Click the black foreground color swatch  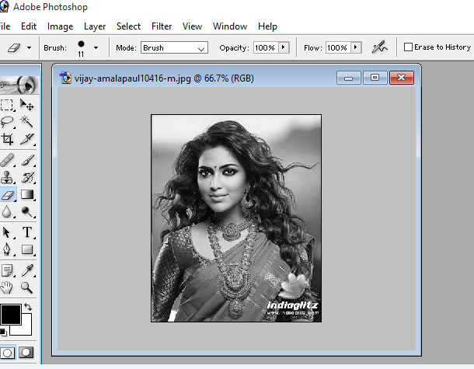click(11, 315)
